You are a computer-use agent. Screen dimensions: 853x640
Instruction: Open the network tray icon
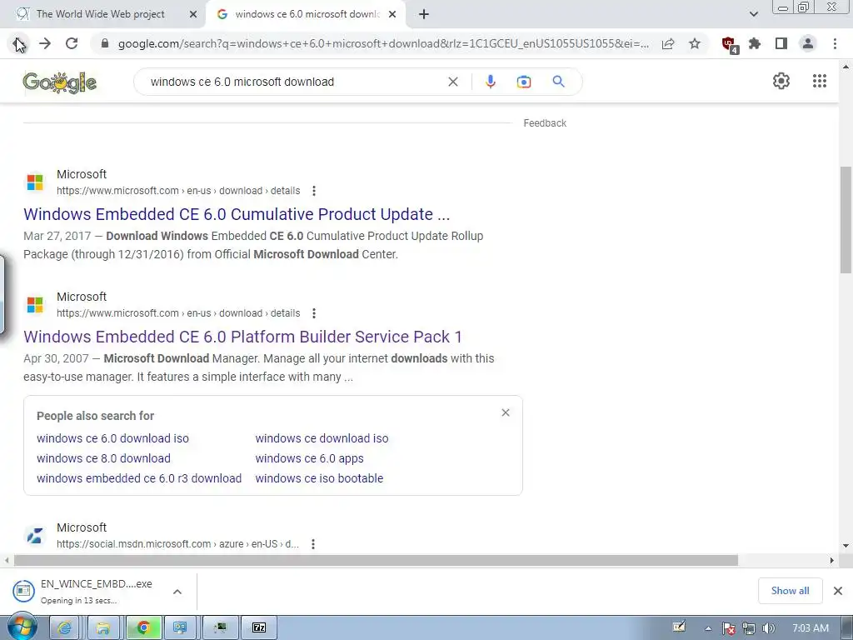pyautogui.click(x=749, y=628)
